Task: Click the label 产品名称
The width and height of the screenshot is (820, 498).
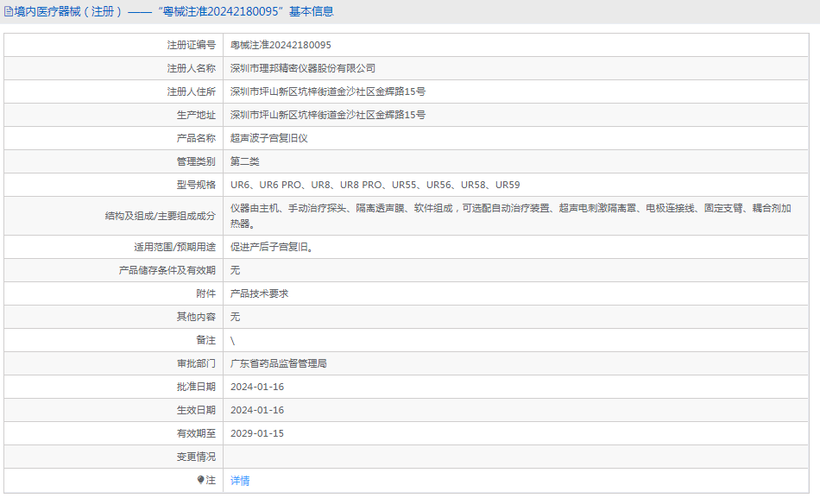Action: tap(196, 138)
